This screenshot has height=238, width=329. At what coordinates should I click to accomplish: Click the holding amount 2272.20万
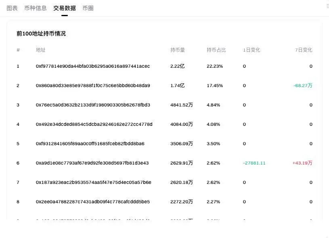(182, 202)
